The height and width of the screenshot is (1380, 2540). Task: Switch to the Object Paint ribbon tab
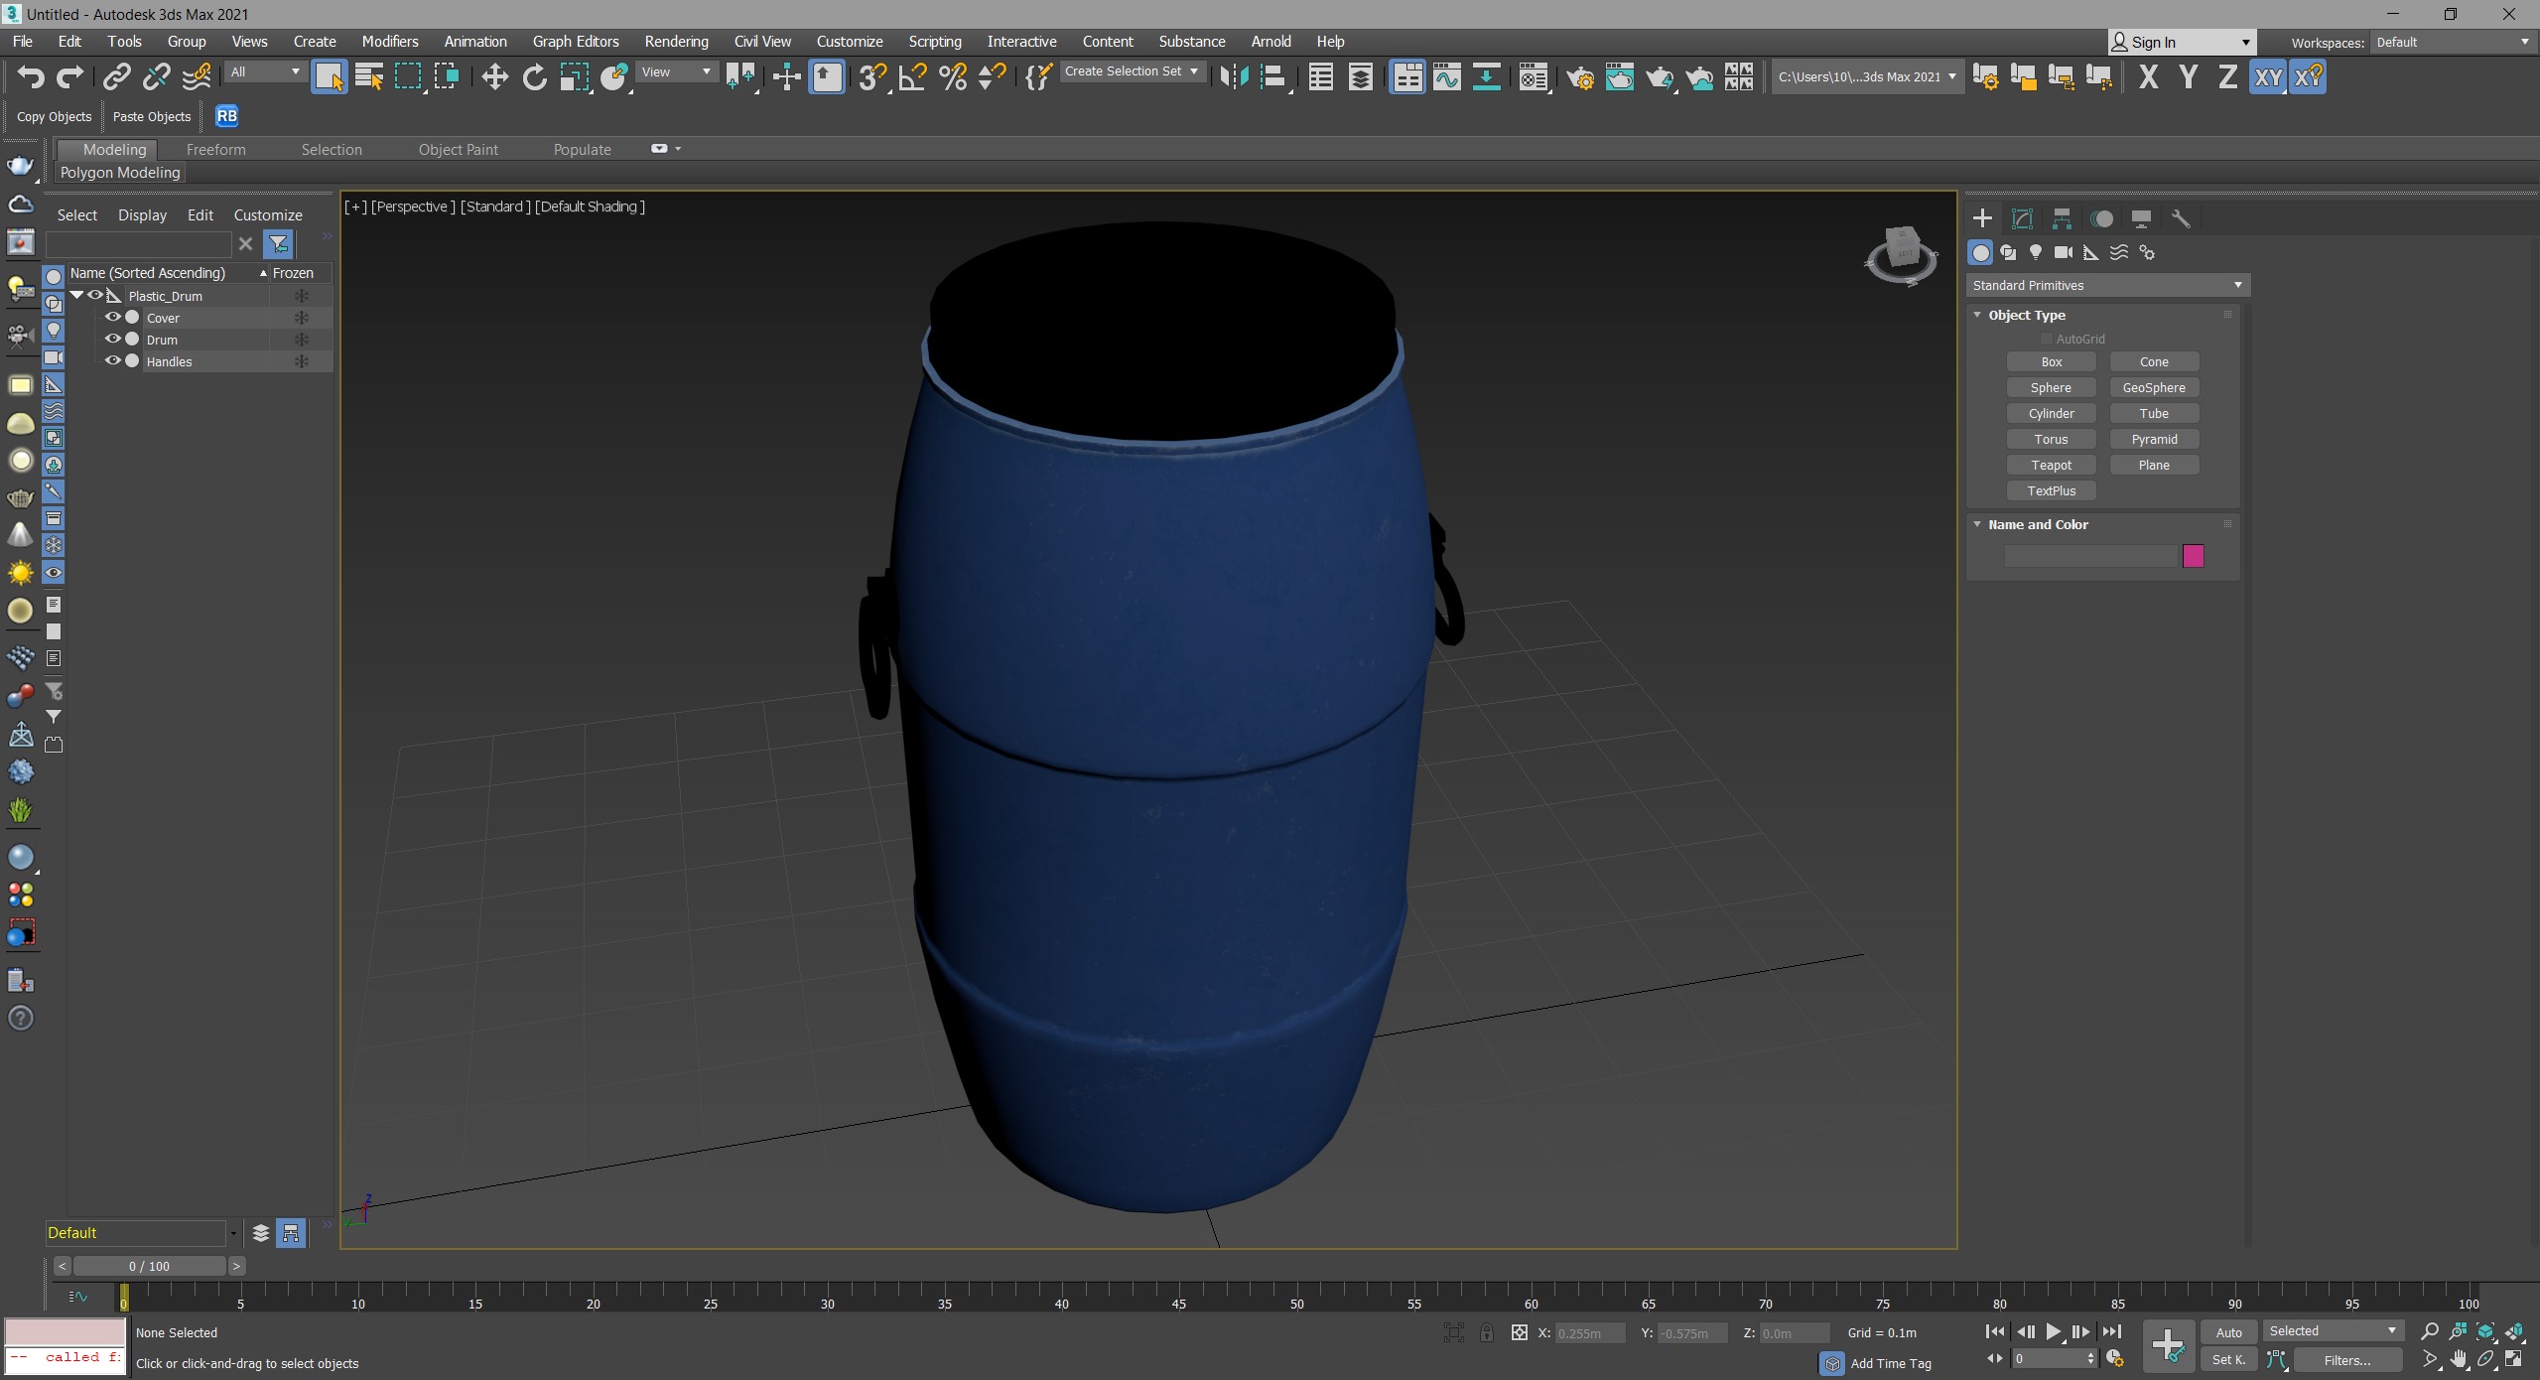[459, 150]
